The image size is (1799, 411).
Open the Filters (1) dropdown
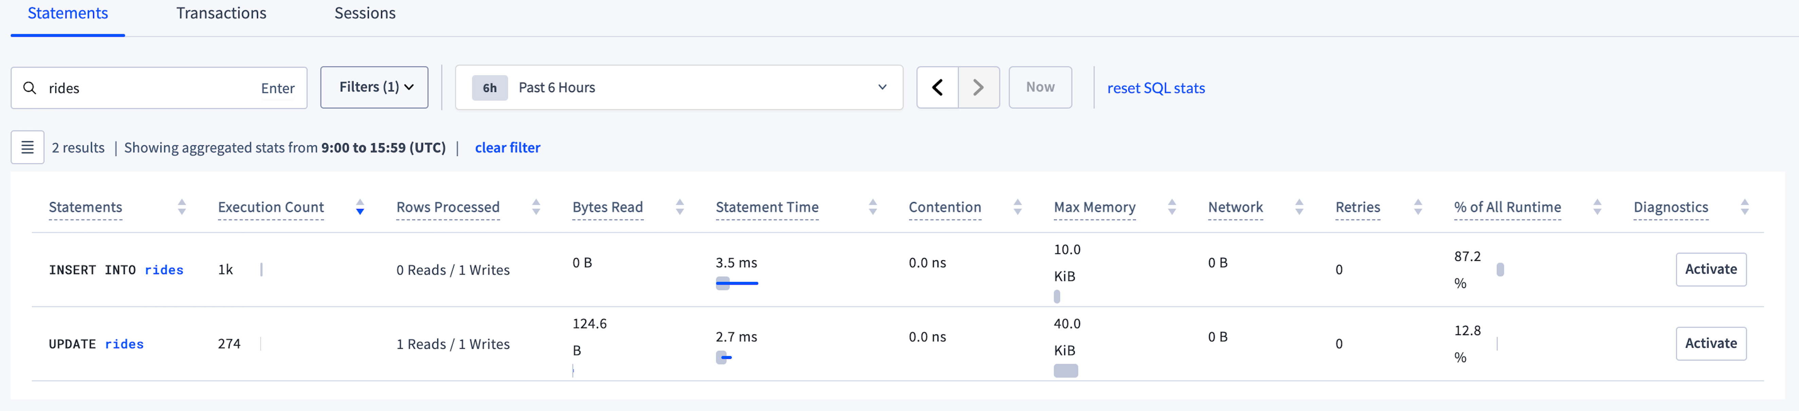pyautogui.click(x=374, y=87)
